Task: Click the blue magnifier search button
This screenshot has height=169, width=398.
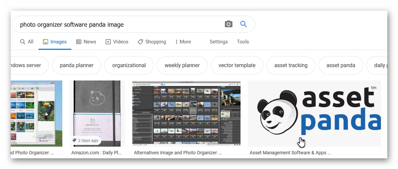Action: 244,24
